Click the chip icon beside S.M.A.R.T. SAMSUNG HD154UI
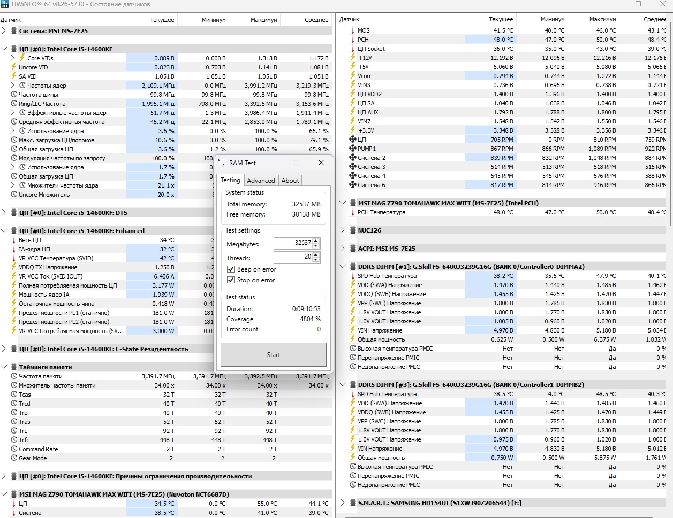The height and width of the screenshot is (518, 673). pyautogui.click(x=353, y=503)
